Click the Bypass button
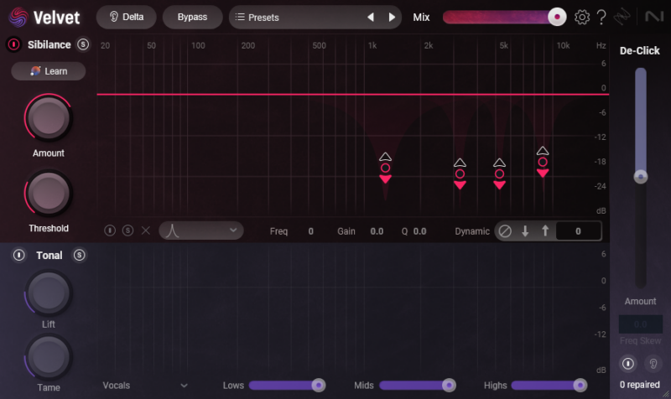Image resolution: width=671 pixels, height=399 pixels. 192,17
